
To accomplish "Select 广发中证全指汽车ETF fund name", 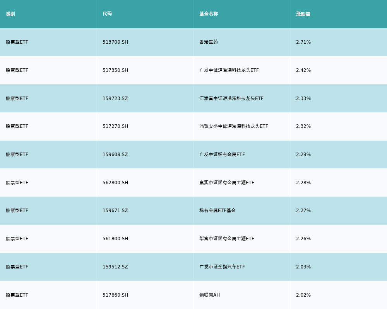I will click(222, 267).
